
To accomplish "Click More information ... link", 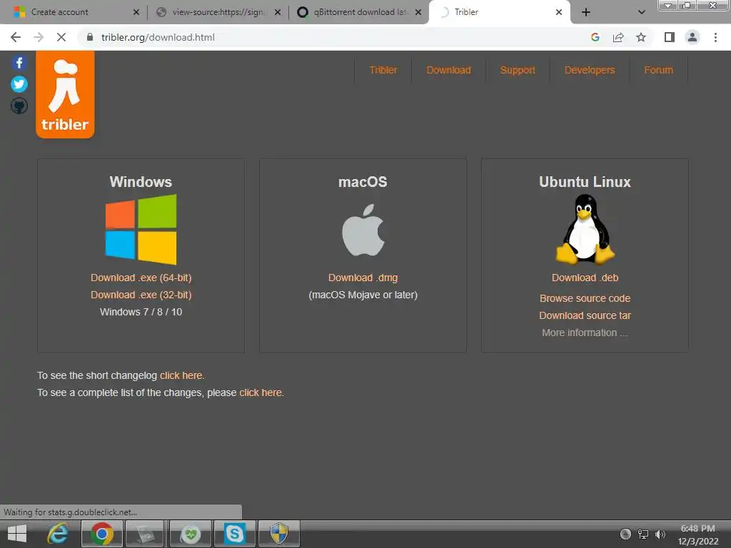I will tap(585, 333).
